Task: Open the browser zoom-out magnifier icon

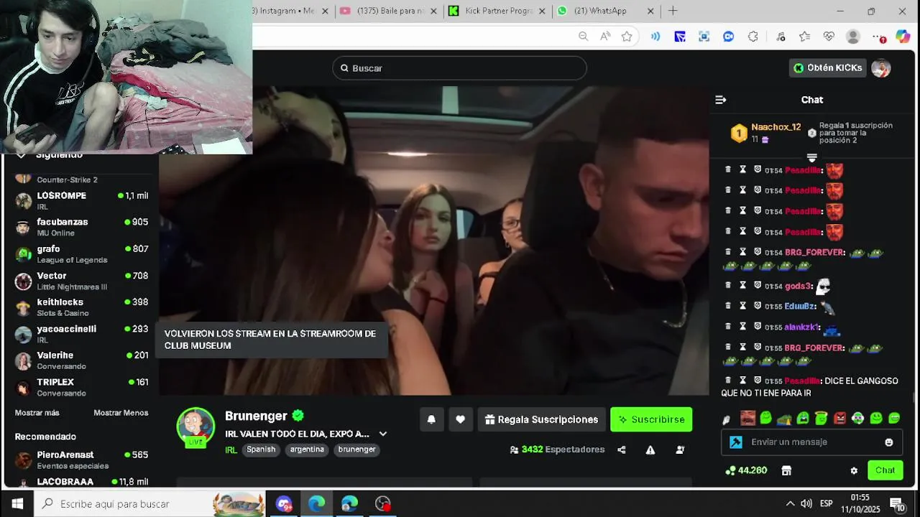Action: click(x=583, y=37)
